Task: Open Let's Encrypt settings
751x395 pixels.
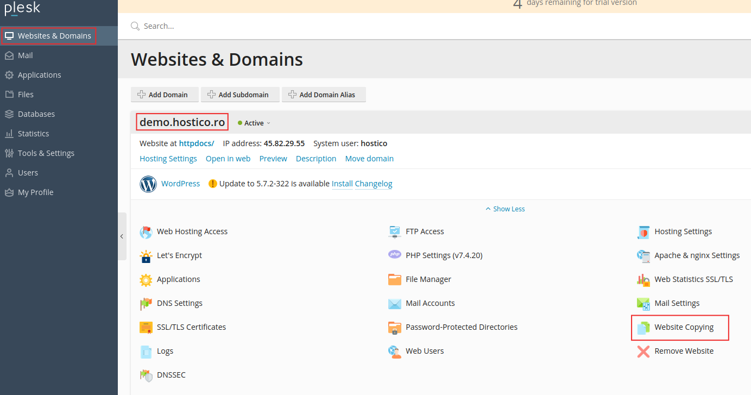Action: click(x=178, y=255)
